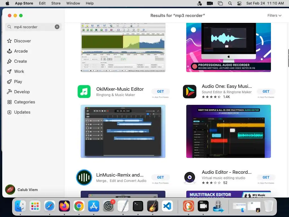The width and height of the screenshot is (289, 217).
Task: Clear the search field with the X icon
Action: click(57, 27)
